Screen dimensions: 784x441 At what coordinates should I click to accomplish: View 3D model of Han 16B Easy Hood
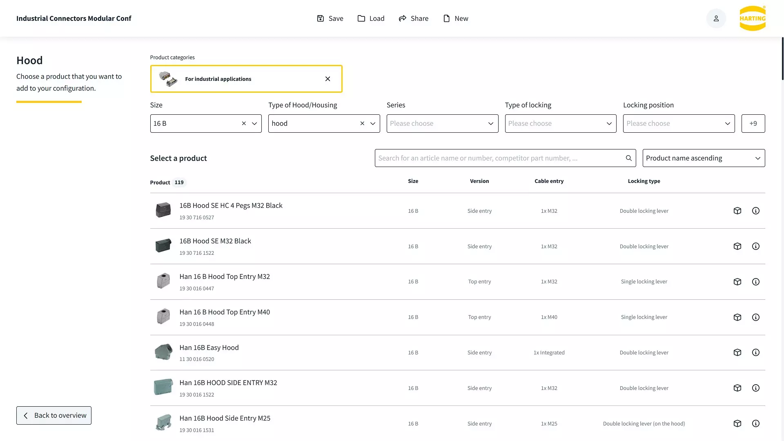coord(737,352)
